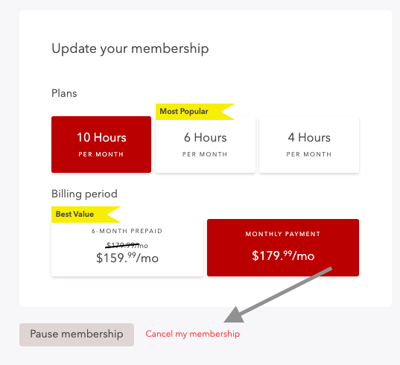
Task: Click the Pause membership button
Action: [x=77, y=334]
